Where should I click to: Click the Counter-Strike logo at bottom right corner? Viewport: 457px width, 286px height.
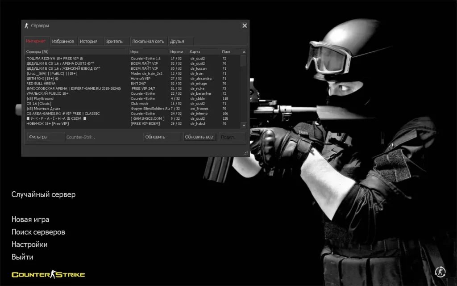(440, 272)
